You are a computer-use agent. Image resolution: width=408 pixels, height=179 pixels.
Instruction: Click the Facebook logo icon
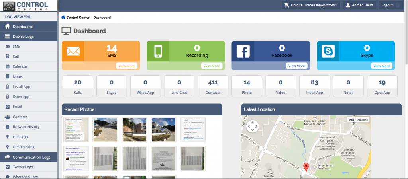coord(243,51)
